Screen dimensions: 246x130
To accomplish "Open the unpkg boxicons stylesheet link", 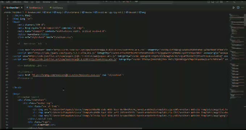I will pos(66,75).
